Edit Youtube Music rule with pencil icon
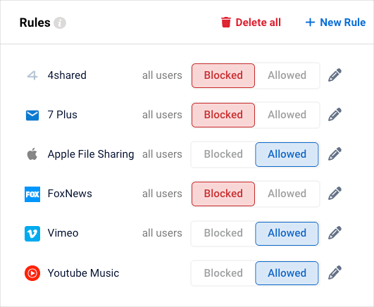 335,272
